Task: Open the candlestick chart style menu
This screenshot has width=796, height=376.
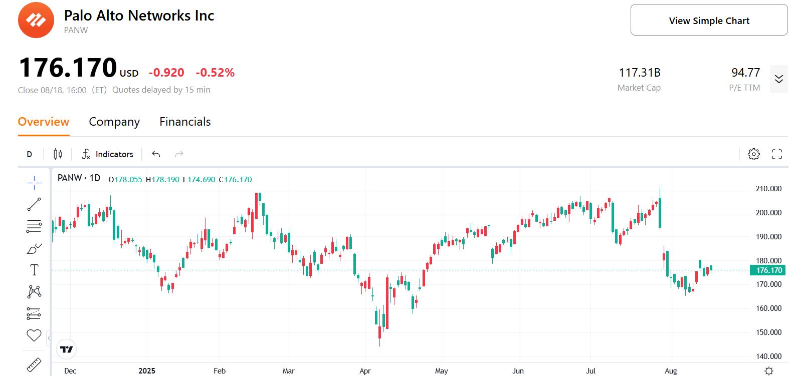Action: coord(58,154)
